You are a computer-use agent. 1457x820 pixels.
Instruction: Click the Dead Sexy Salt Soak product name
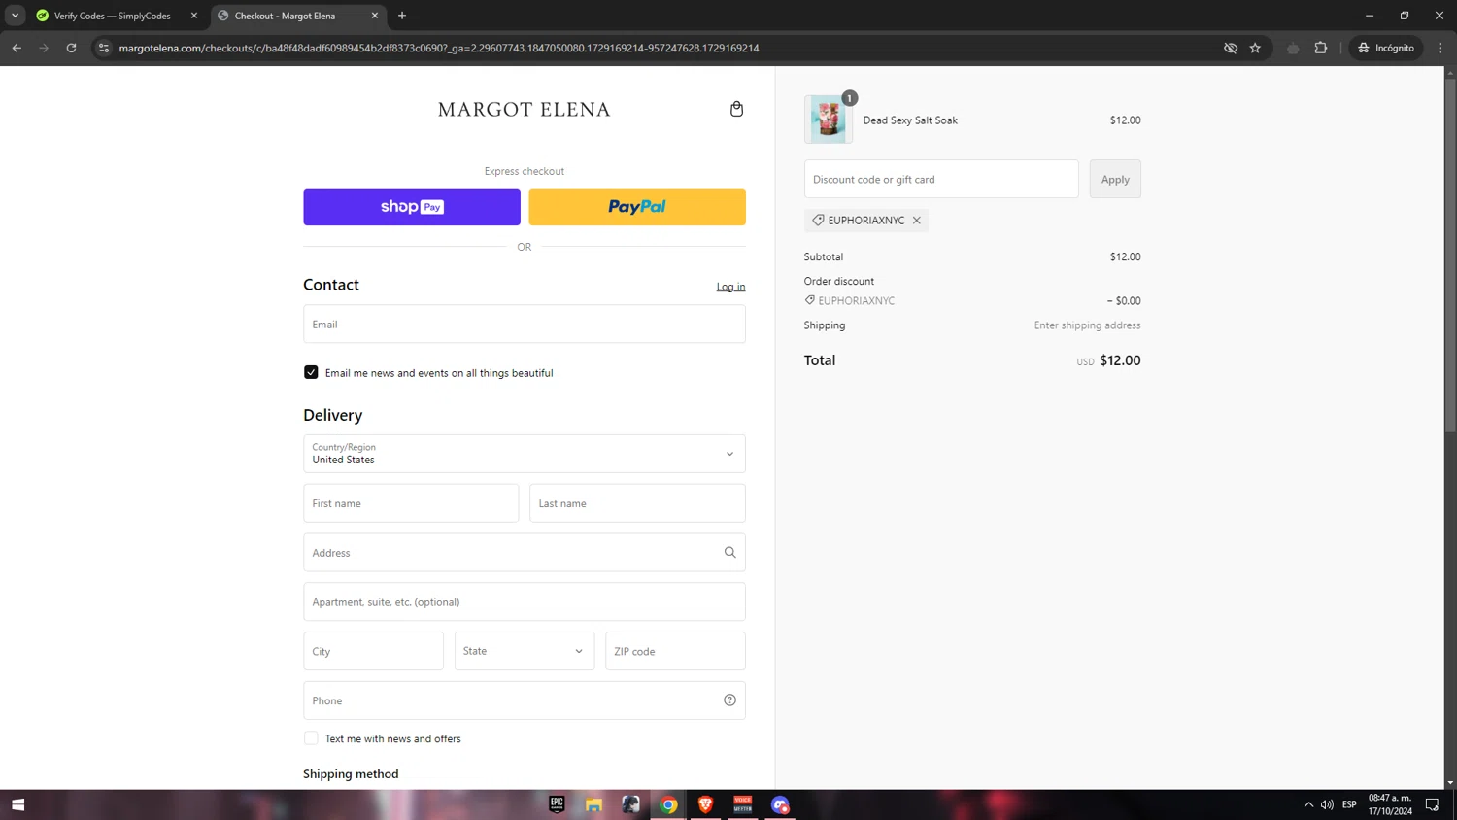tap(910, 120)
